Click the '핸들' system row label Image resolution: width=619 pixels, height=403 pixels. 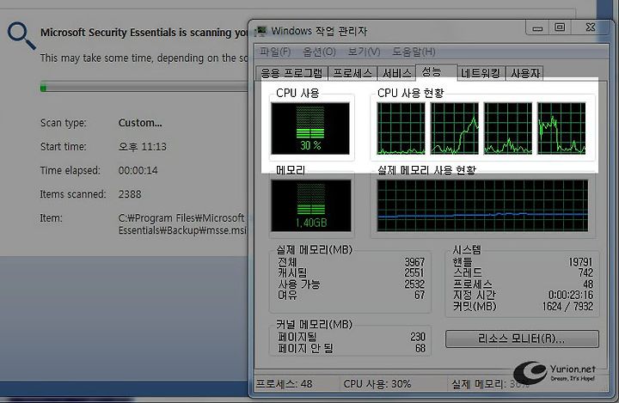(463, 262)
